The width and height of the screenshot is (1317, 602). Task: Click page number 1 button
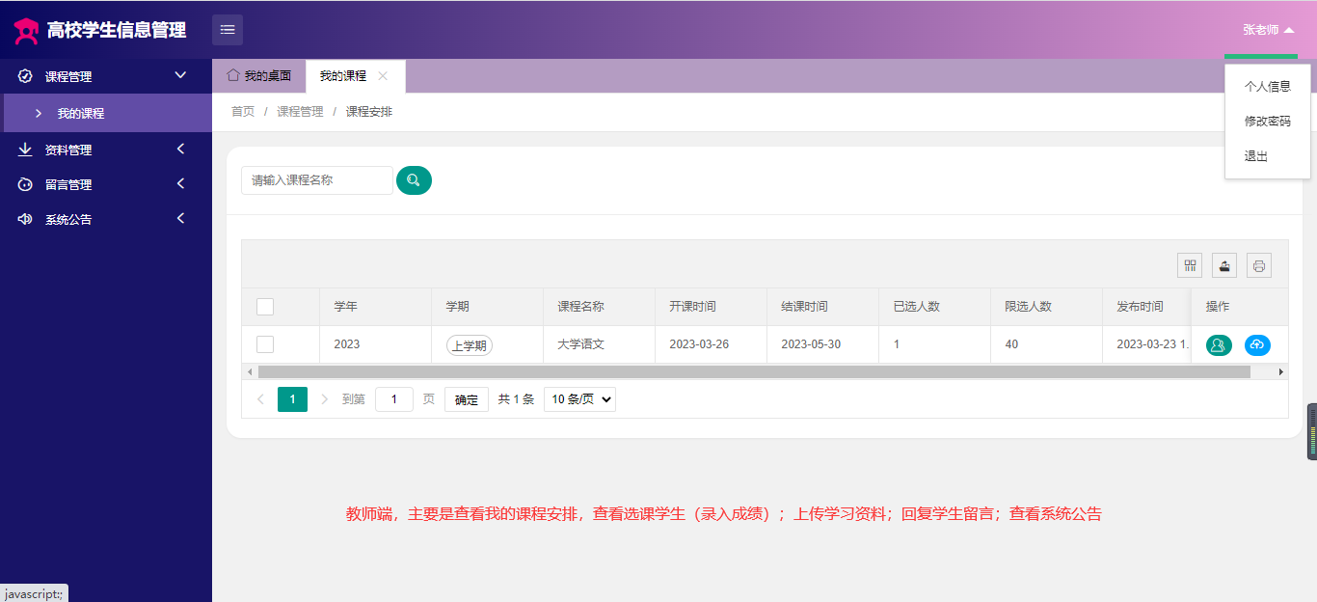pyautogui.click(x=292, y=399)
